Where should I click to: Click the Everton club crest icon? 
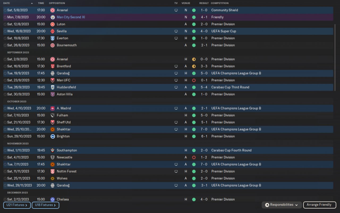(53, 38)
